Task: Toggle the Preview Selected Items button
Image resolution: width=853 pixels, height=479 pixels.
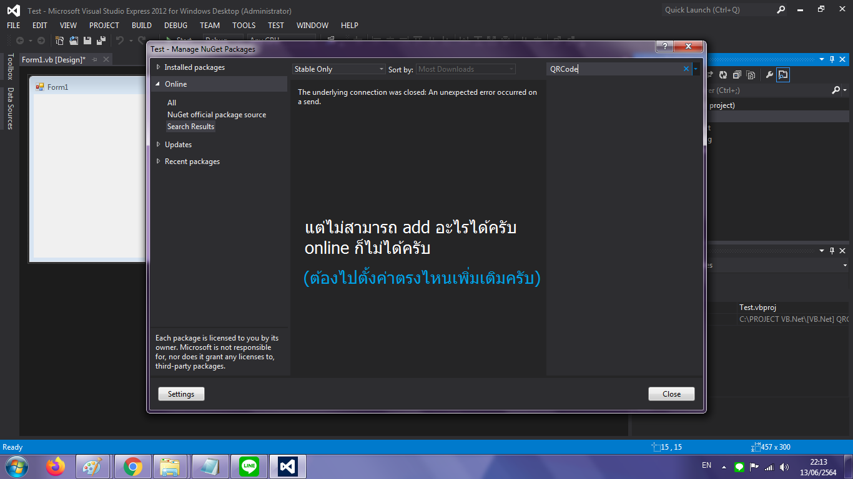Action: click(x=783, y=75)
